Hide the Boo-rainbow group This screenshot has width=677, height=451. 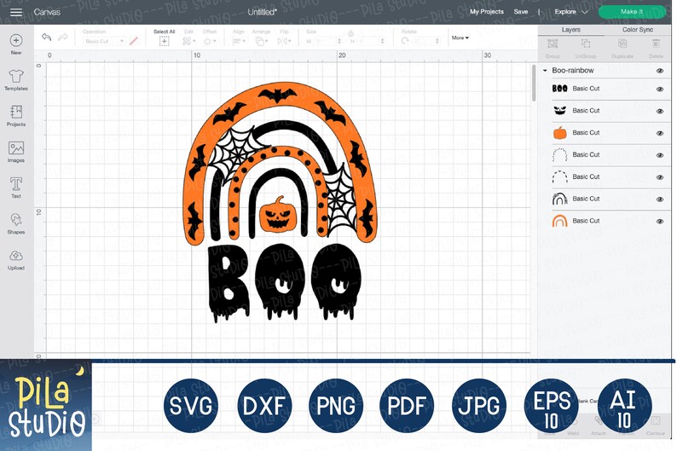point(660,71)
